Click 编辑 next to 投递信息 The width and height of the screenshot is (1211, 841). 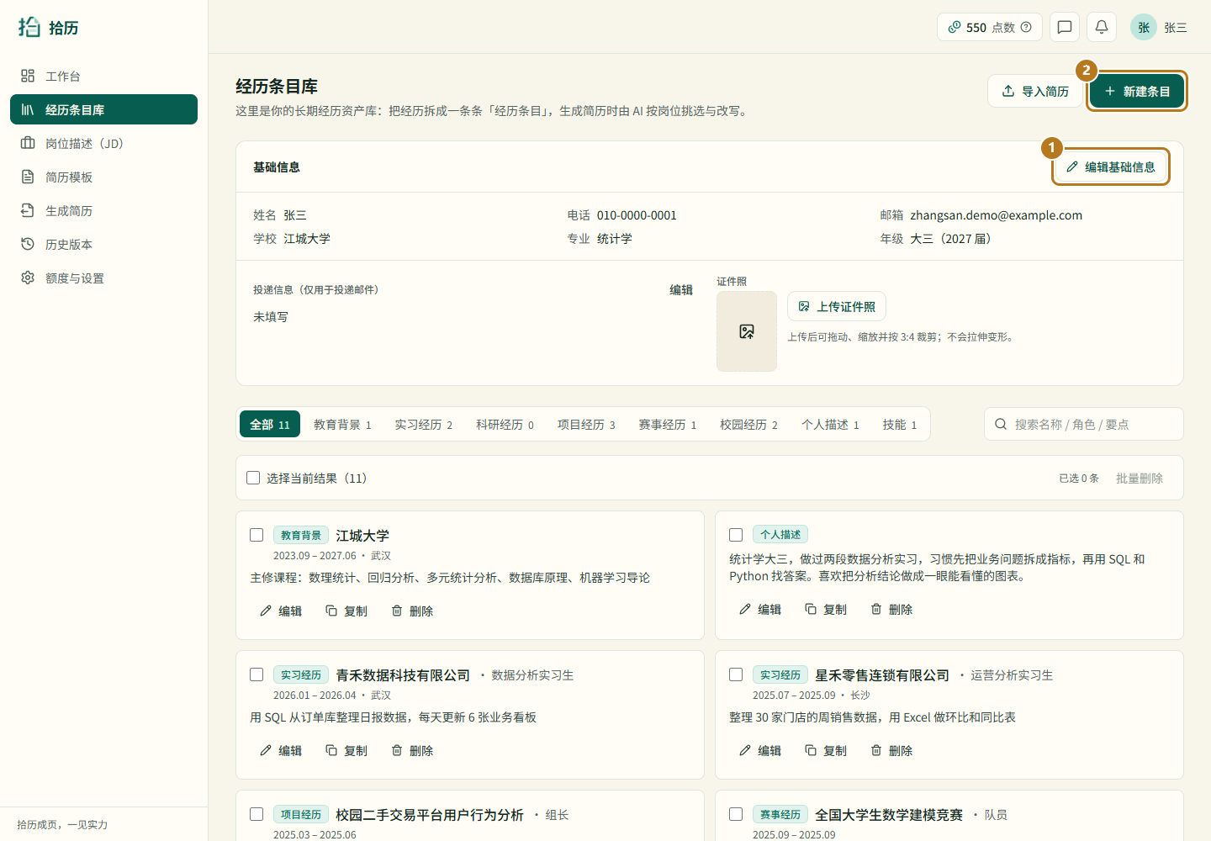coord(681,289)
